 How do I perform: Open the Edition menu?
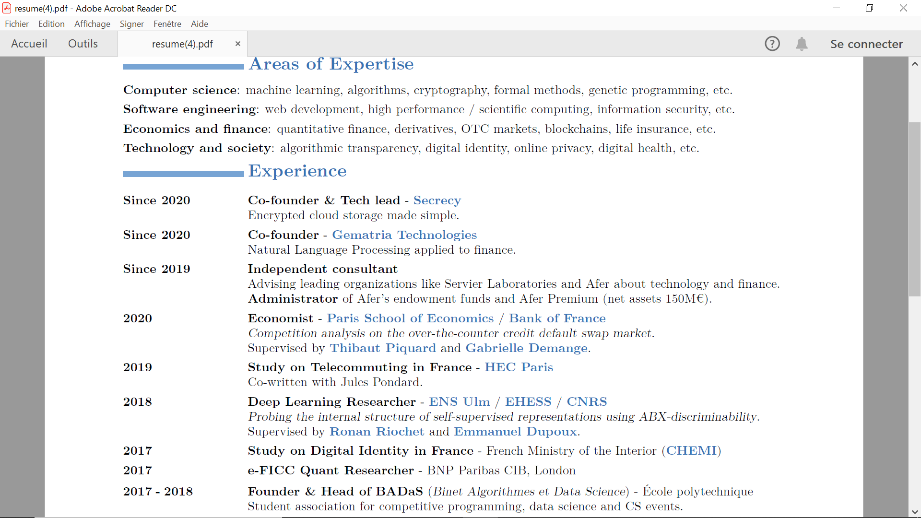click(51, 24)
